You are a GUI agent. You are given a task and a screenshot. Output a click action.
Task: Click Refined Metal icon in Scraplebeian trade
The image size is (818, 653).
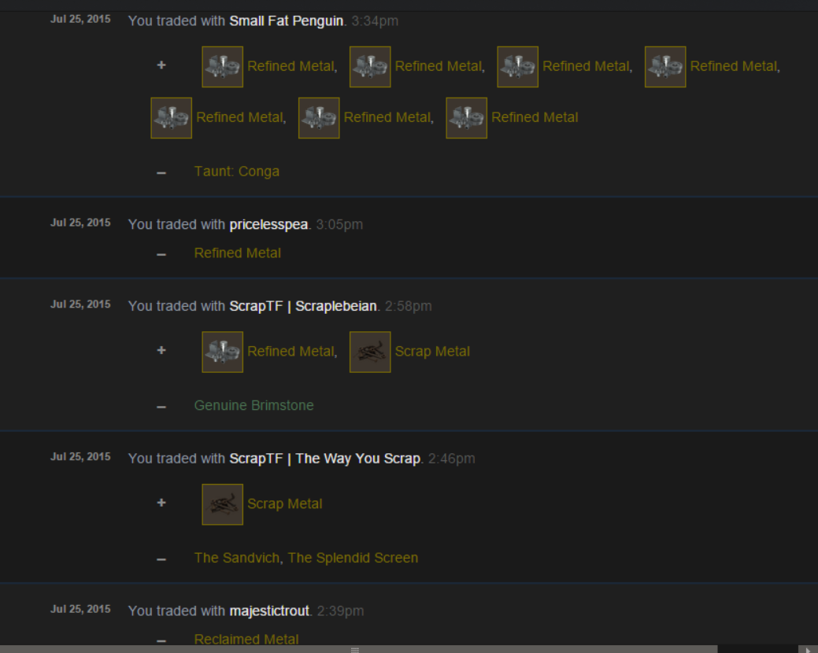point(222,352)
